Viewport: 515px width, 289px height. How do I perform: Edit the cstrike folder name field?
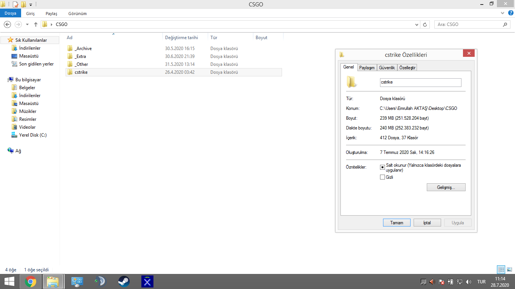pyautogui.click(x=420, y=82)
